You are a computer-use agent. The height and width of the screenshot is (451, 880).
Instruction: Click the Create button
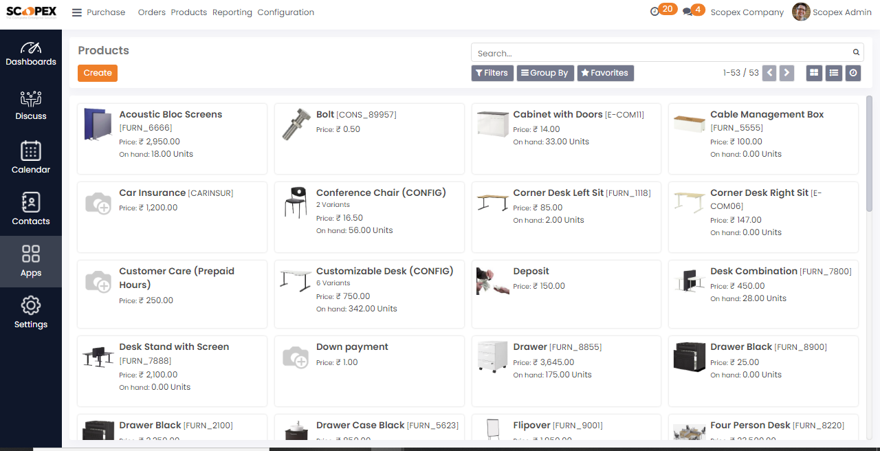tap(98, 73)
